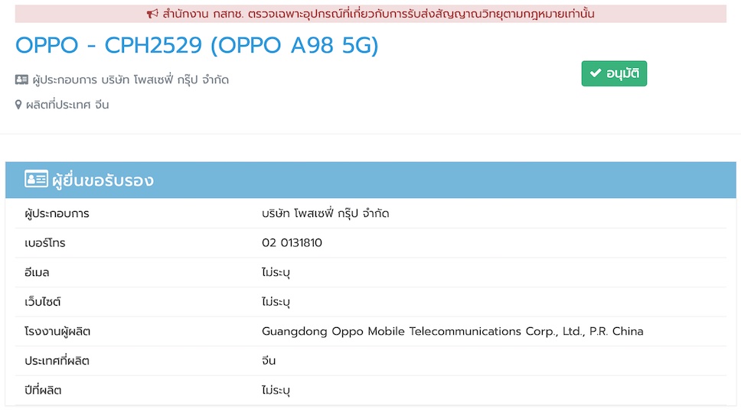Click the อีเมล row label

point(37,272)
